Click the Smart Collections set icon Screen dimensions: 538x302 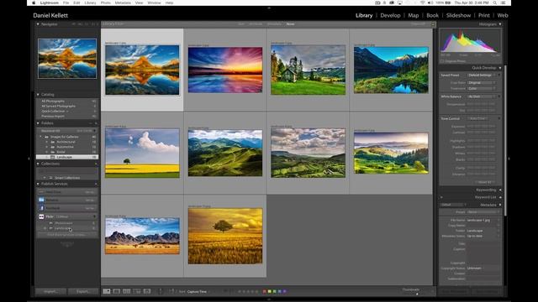(50, 178)
